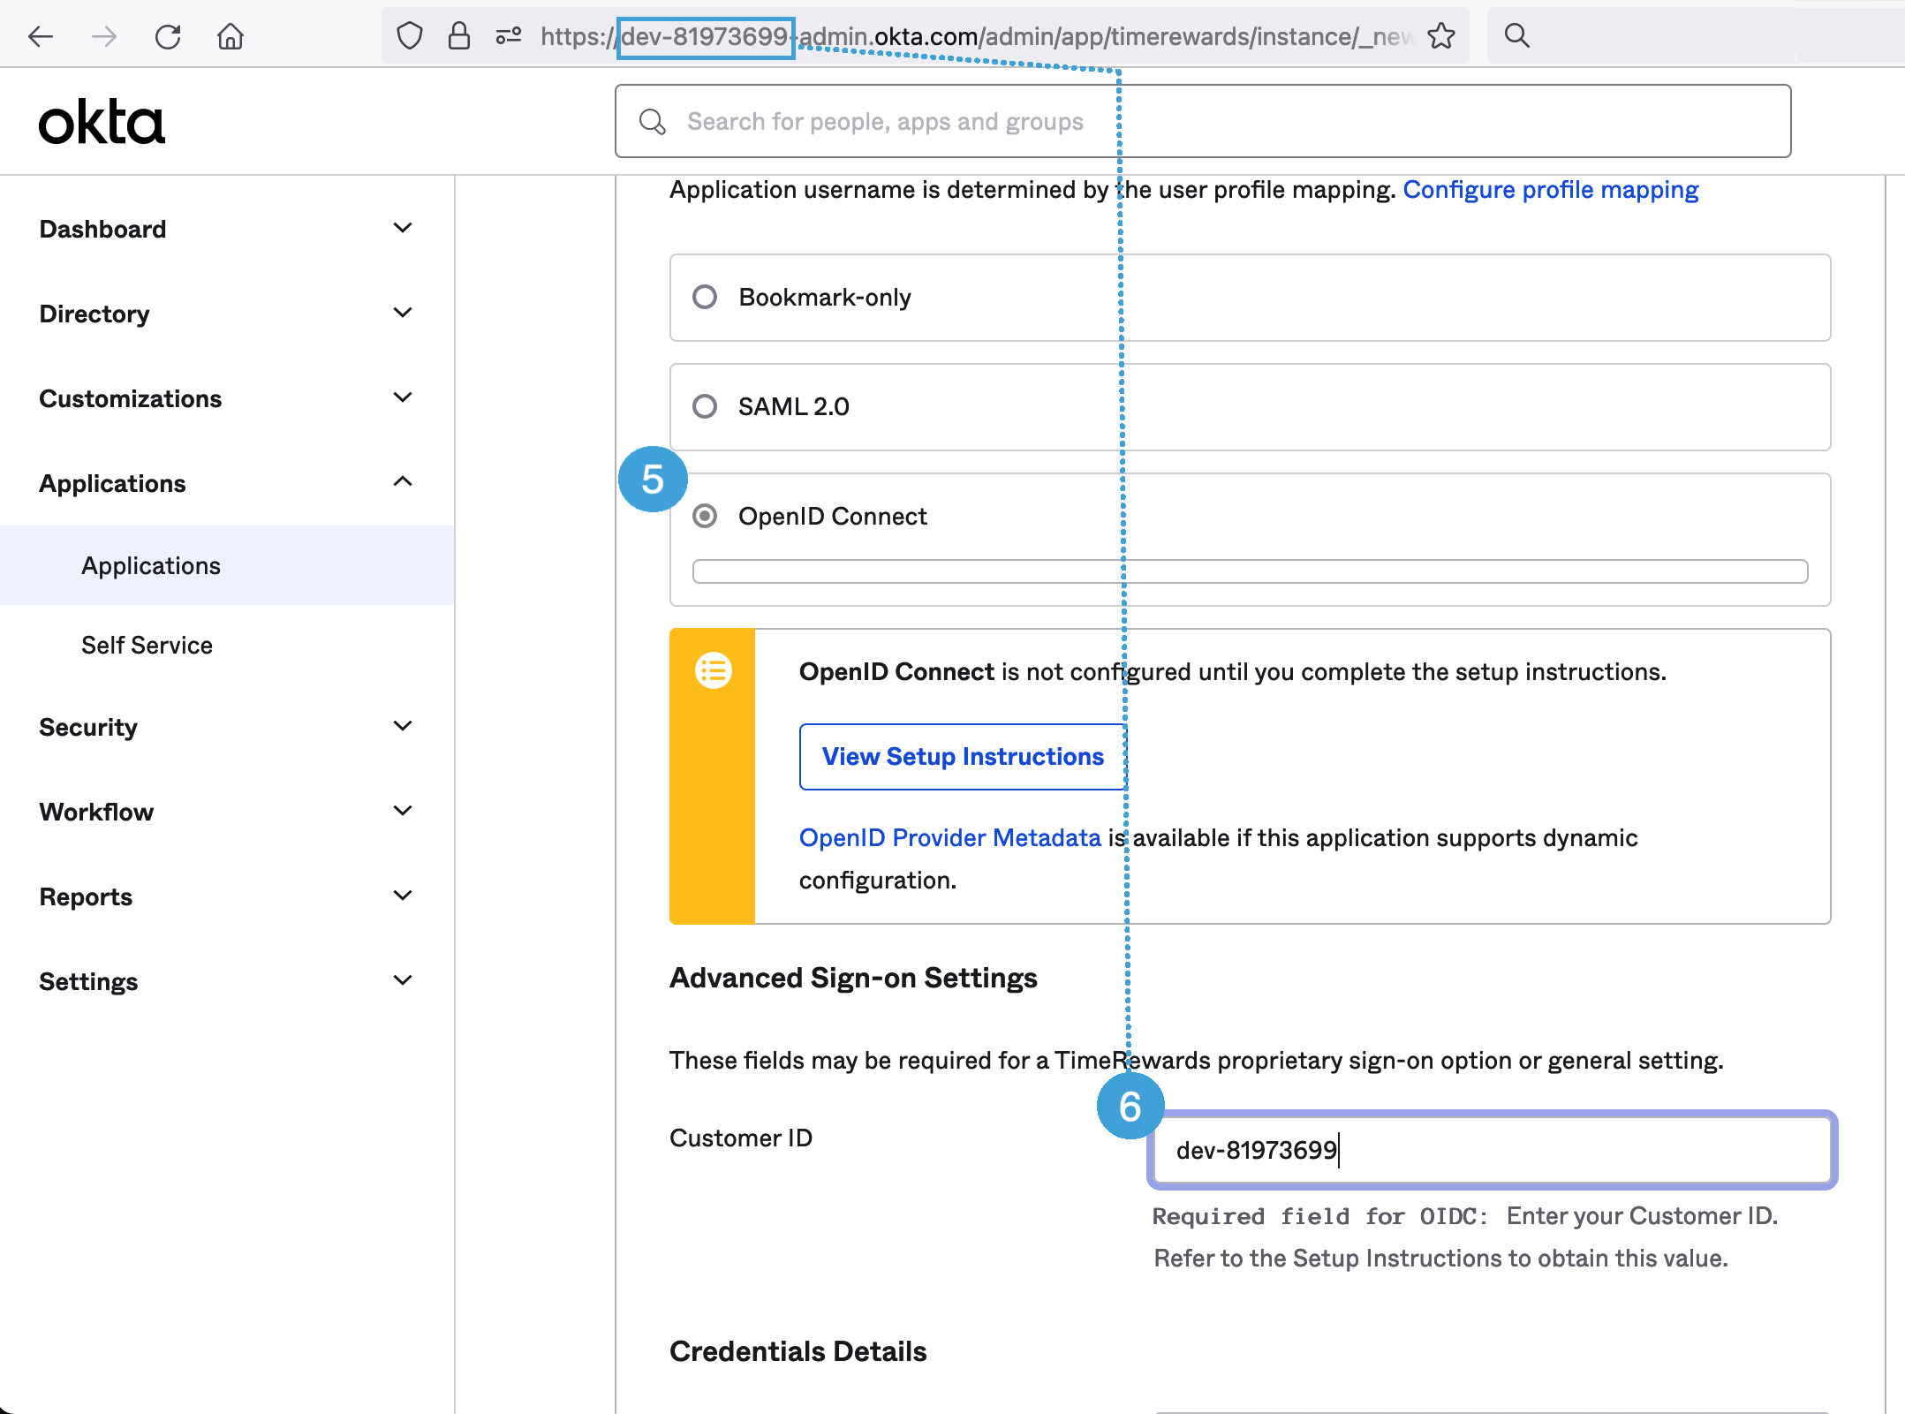Select the Bookmark-only radio option
Screen dimensions: 1905x1414
(705, 297)
